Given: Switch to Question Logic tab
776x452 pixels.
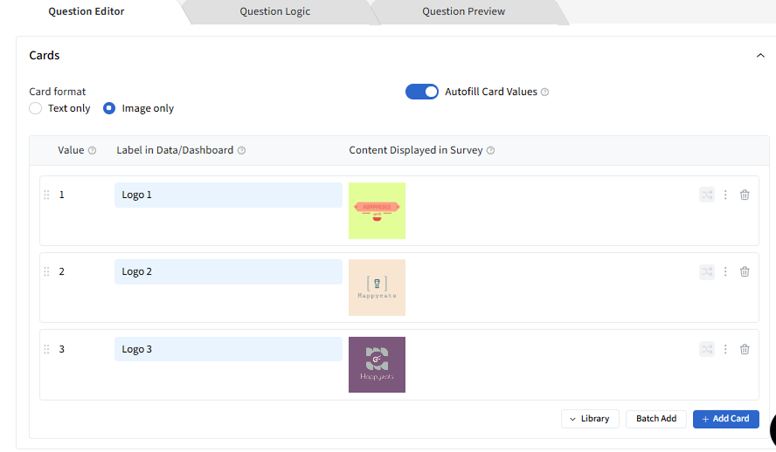Looking at the screenshot, I should click(275, 12).
